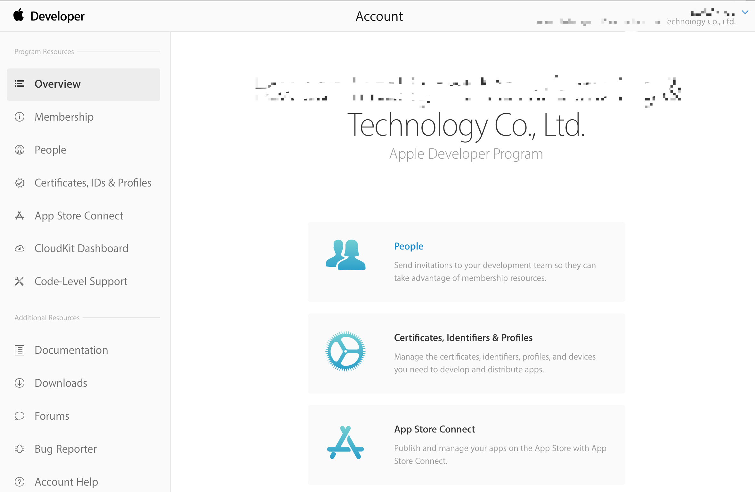Open Bug Reporter sidebar item
Image resolution: width=755 pixels, height=492 pixels.
pyautogui.click(x=66, y=449)
